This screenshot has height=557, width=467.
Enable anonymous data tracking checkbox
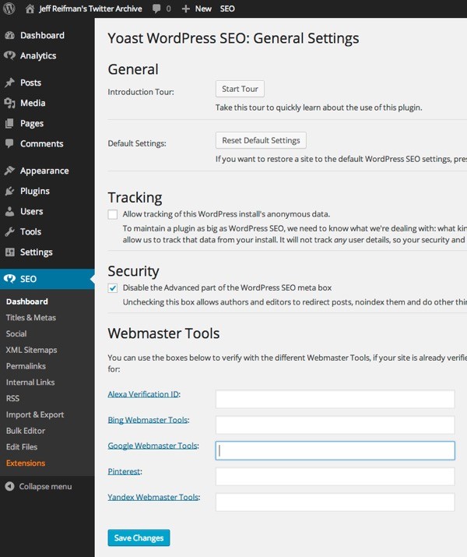tap(113, 214)
